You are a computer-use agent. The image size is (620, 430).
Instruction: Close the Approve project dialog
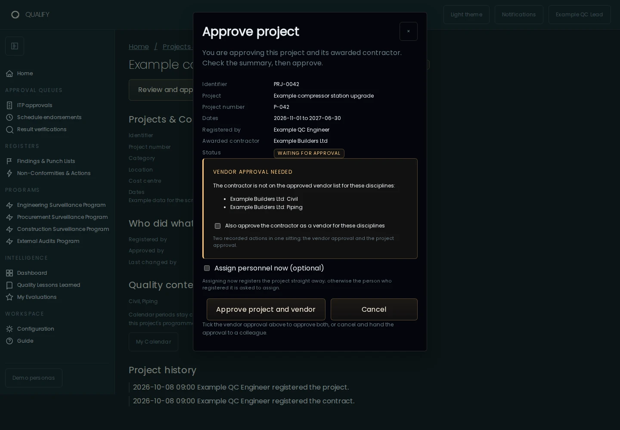point(409,31)
